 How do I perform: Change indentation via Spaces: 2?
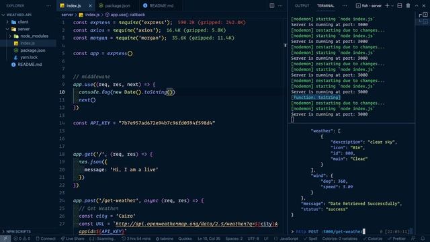click(234, 239)
